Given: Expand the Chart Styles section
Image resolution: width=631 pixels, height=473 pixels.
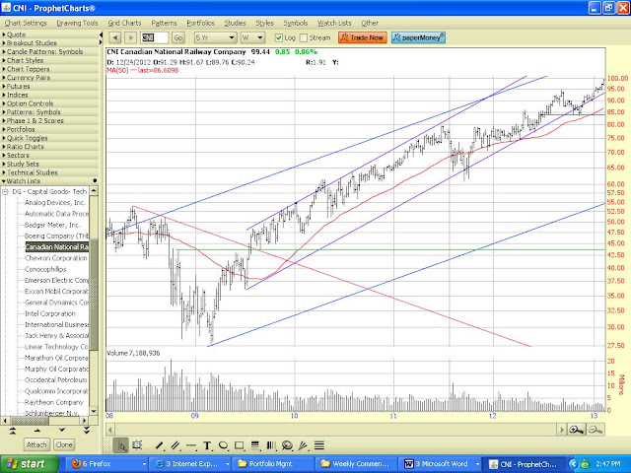Looking at the screenshot, I should (x=49, y=60).
